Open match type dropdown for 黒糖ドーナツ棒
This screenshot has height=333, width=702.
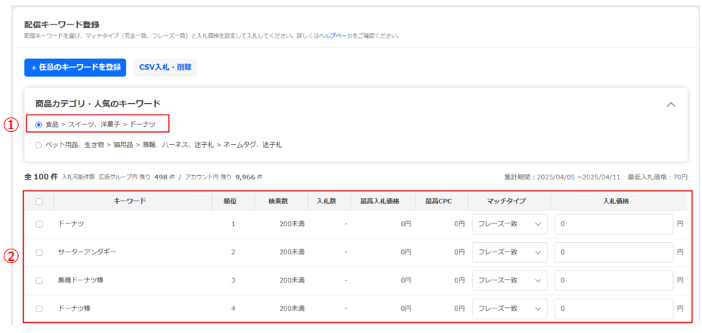(x=509, y=280)
